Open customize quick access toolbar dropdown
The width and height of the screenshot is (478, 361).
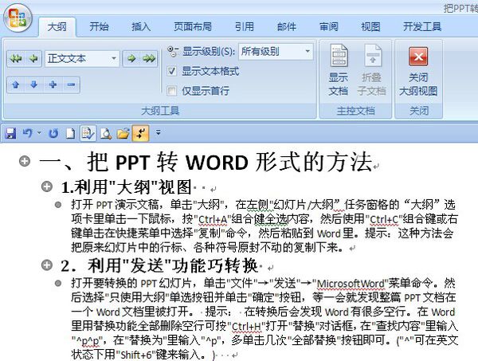click(158, 132)
